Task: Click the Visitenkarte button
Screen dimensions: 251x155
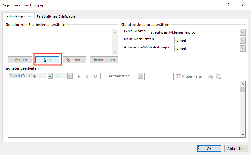Action: coord(189,76)
